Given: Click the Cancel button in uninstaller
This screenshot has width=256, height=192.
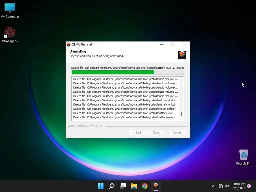Looking at the screenshot, I should (177, 132).
